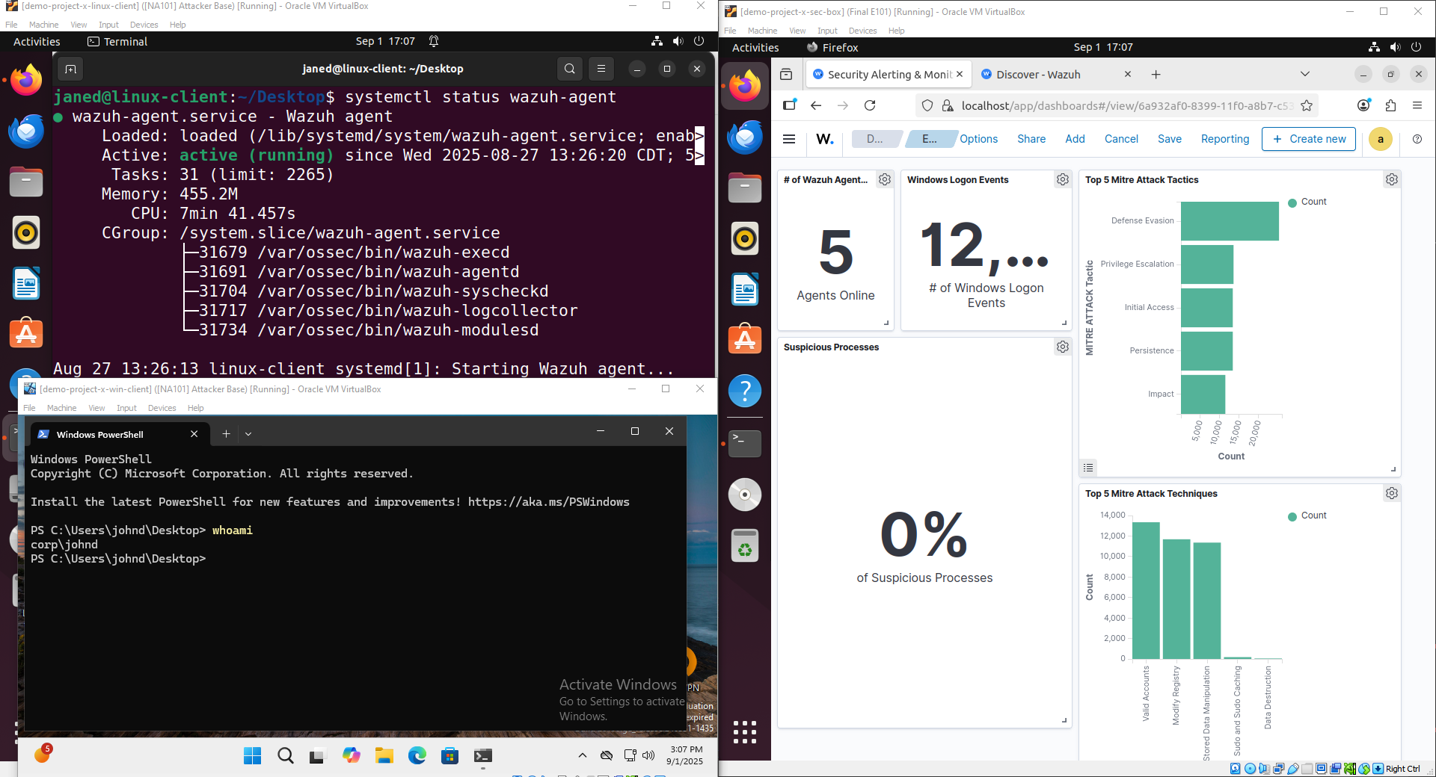1436x777 pixels.
Task: Click the Defense Evasion bar in chart
Action: (1229, 221)
